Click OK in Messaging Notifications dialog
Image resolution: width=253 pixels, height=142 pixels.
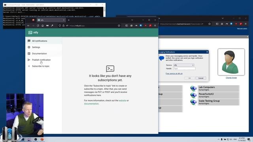point(189,78)
